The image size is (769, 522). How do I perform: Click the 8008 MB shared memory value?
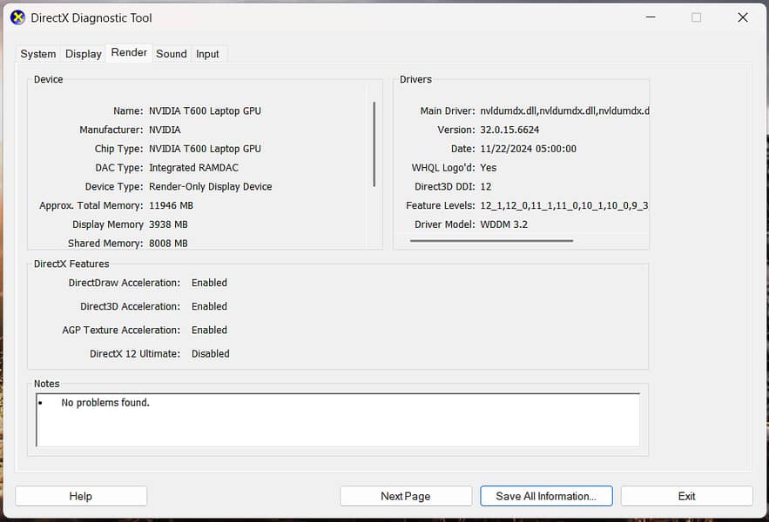click(168, 243)
